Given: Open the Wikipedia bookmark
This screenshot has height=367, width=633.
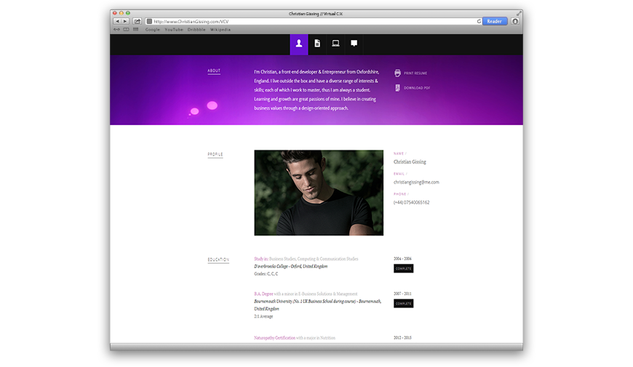Looking at the screenshot, I should click(220, 30).
